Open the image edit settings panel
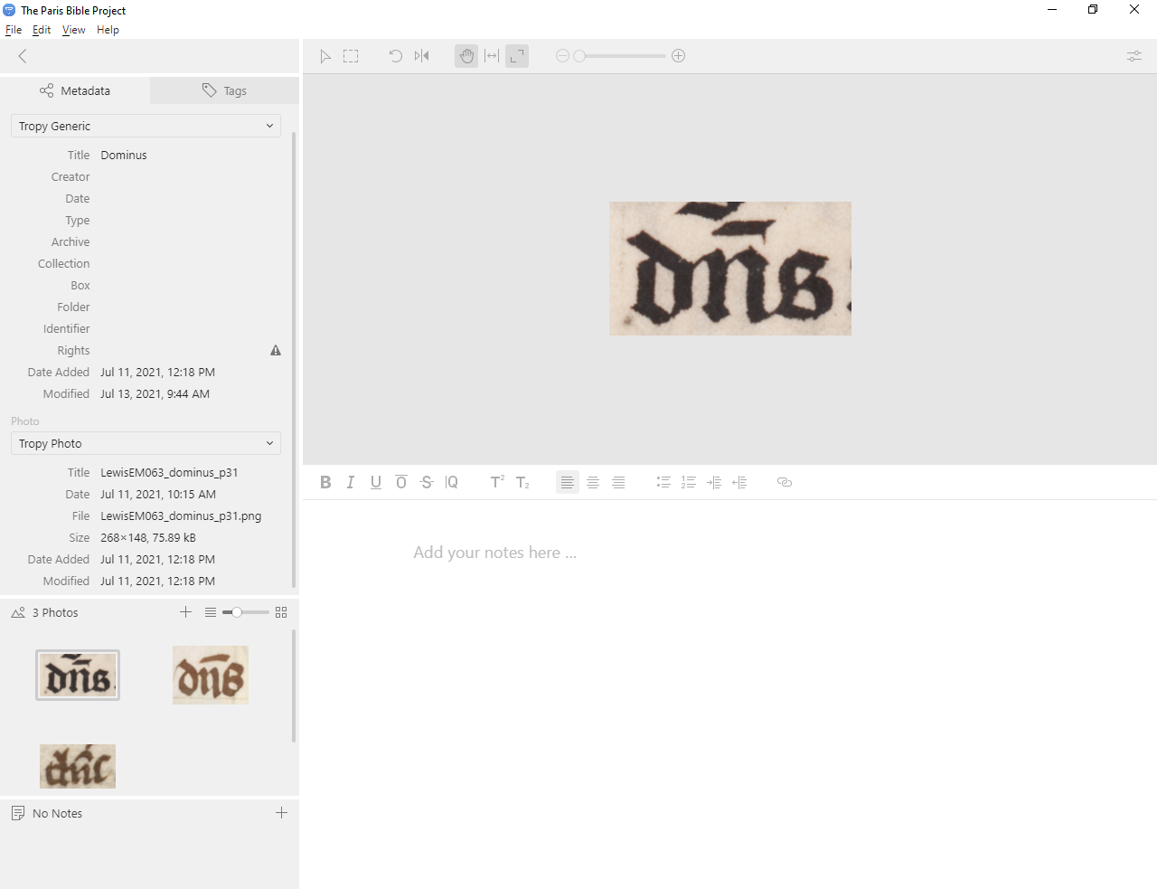Image resolution: width=1157 pixels, height=889 pixels. 1133,56
